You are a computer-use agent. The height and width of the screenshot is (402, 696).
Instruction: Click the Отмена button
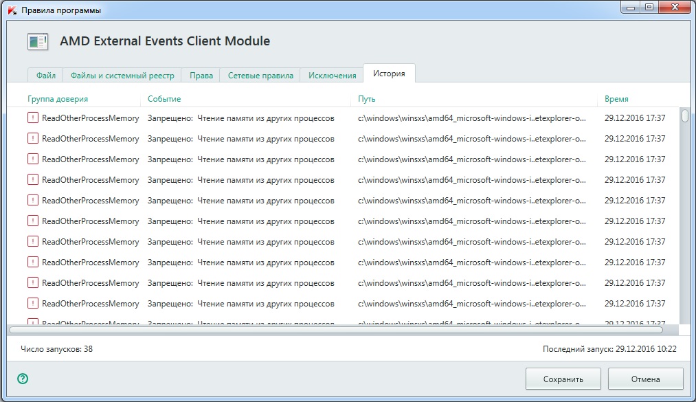coord(645,379)
